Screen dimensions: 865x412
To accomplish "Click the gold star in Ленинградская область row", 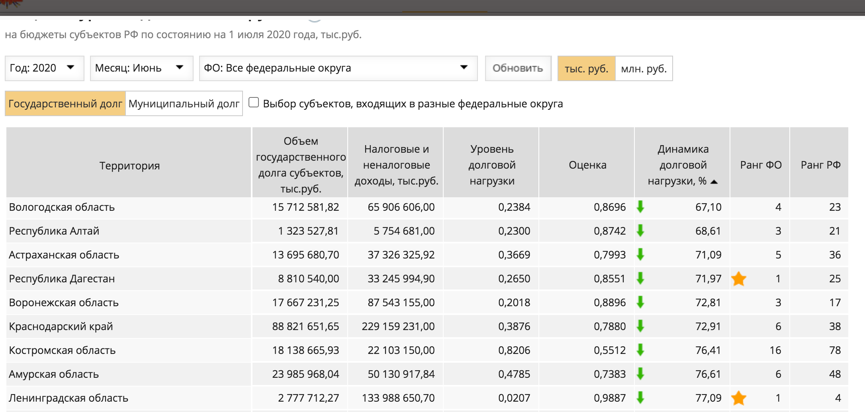I will pos(739,398).
